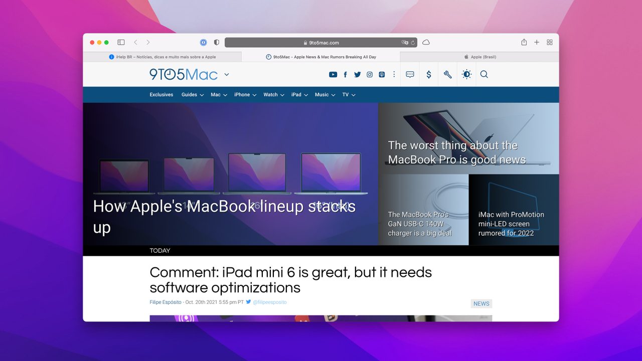
Task: Open a new tab with plus icon
Action: click(537, 43)
